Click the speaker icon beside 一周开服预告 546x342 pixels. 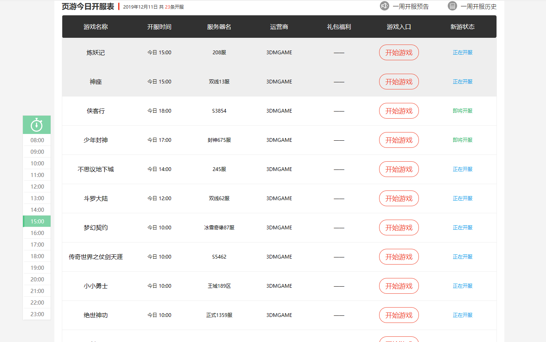pyautogui.click(x=384, y=6)
